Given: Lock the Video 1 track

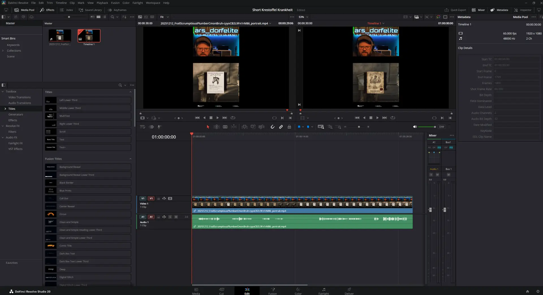Looking at the screenshot, I should tap(158, 199).
